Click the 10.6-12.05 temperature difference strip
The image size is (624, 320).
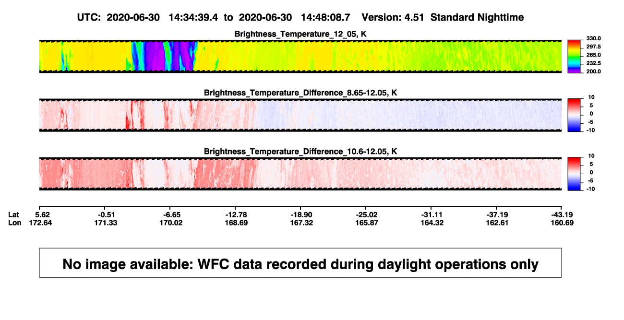pyautogui.click(x=300, y=174)
